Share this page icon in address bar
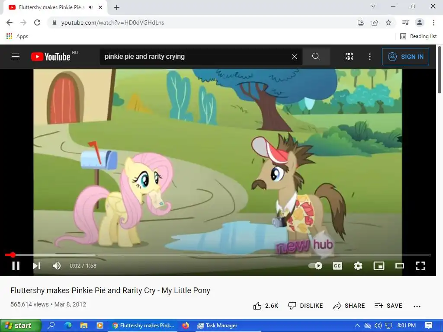This screenshot has height=332, width=443. coord(375,22)
